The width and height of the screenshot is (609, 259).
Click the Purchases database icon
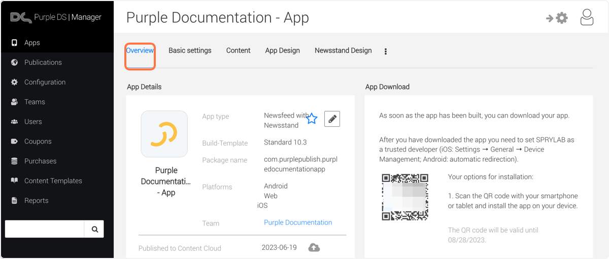(x=14, y=161)
